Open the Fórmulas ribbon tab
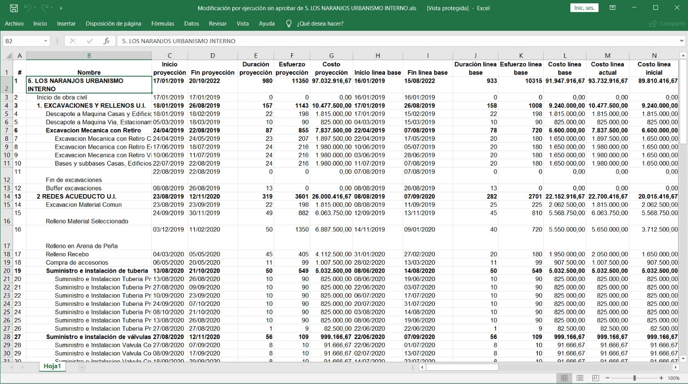This screenshot has width=688, height=384. [163, 23]
